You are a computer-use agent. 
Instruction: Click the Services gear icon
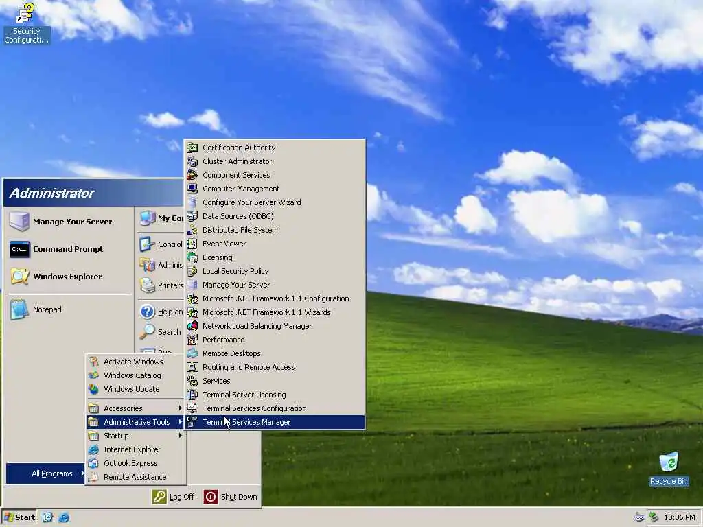pyautogui.click(x=192, y=381)
